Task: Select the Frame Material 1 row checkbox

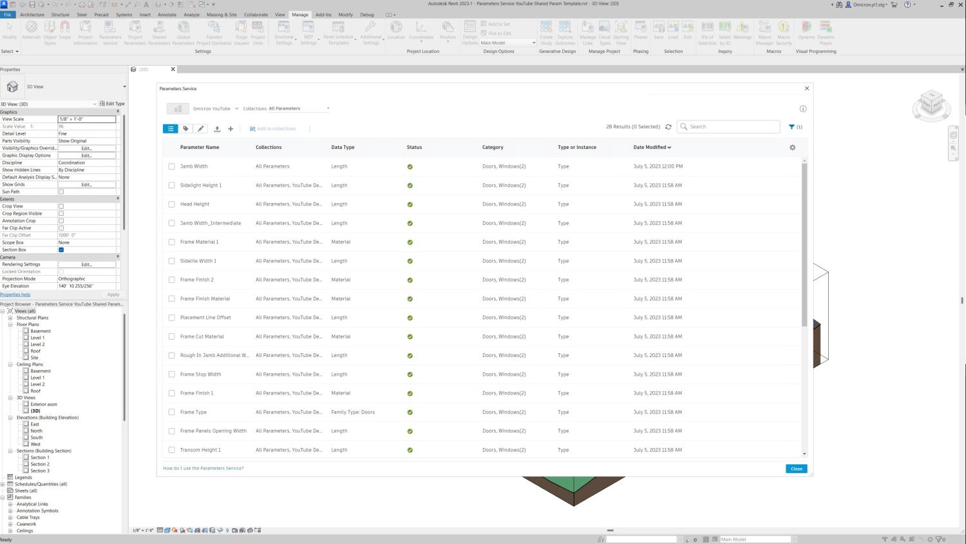Action: (x=171, y=242)
